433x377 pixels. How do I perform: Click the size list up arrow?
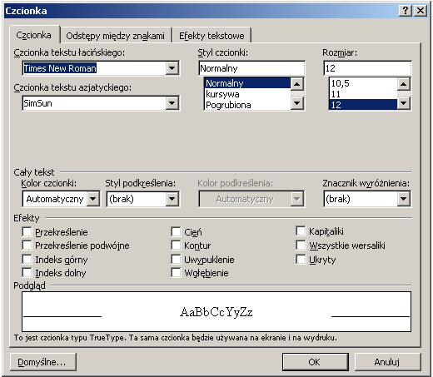coord(404,84)
